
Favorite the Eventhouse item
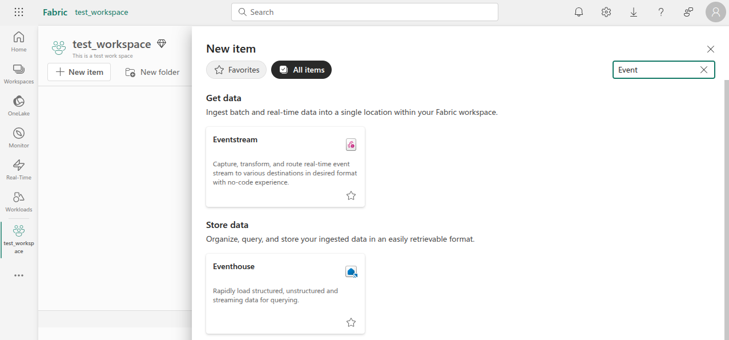point(351,322)
